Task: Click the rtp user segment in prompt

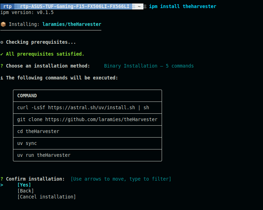Action: pos(7,7)
